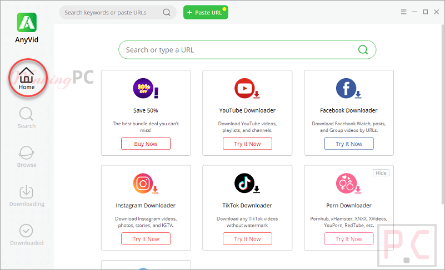Click the YouTube Downloader title text
The height and width of the screenshot is (270, 445).
pyautogui.click(x=247, y=110)
